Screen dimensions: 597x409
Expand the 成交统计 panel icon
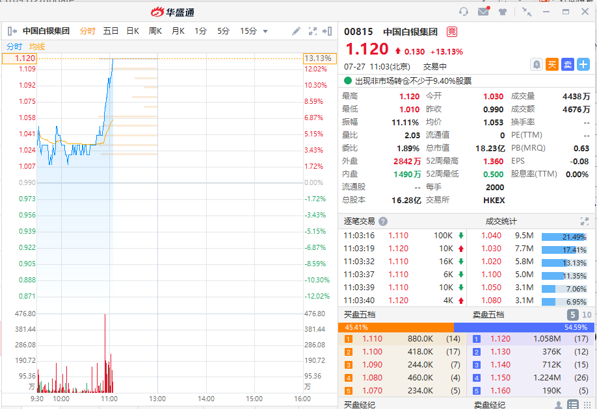tap(585, 221)
